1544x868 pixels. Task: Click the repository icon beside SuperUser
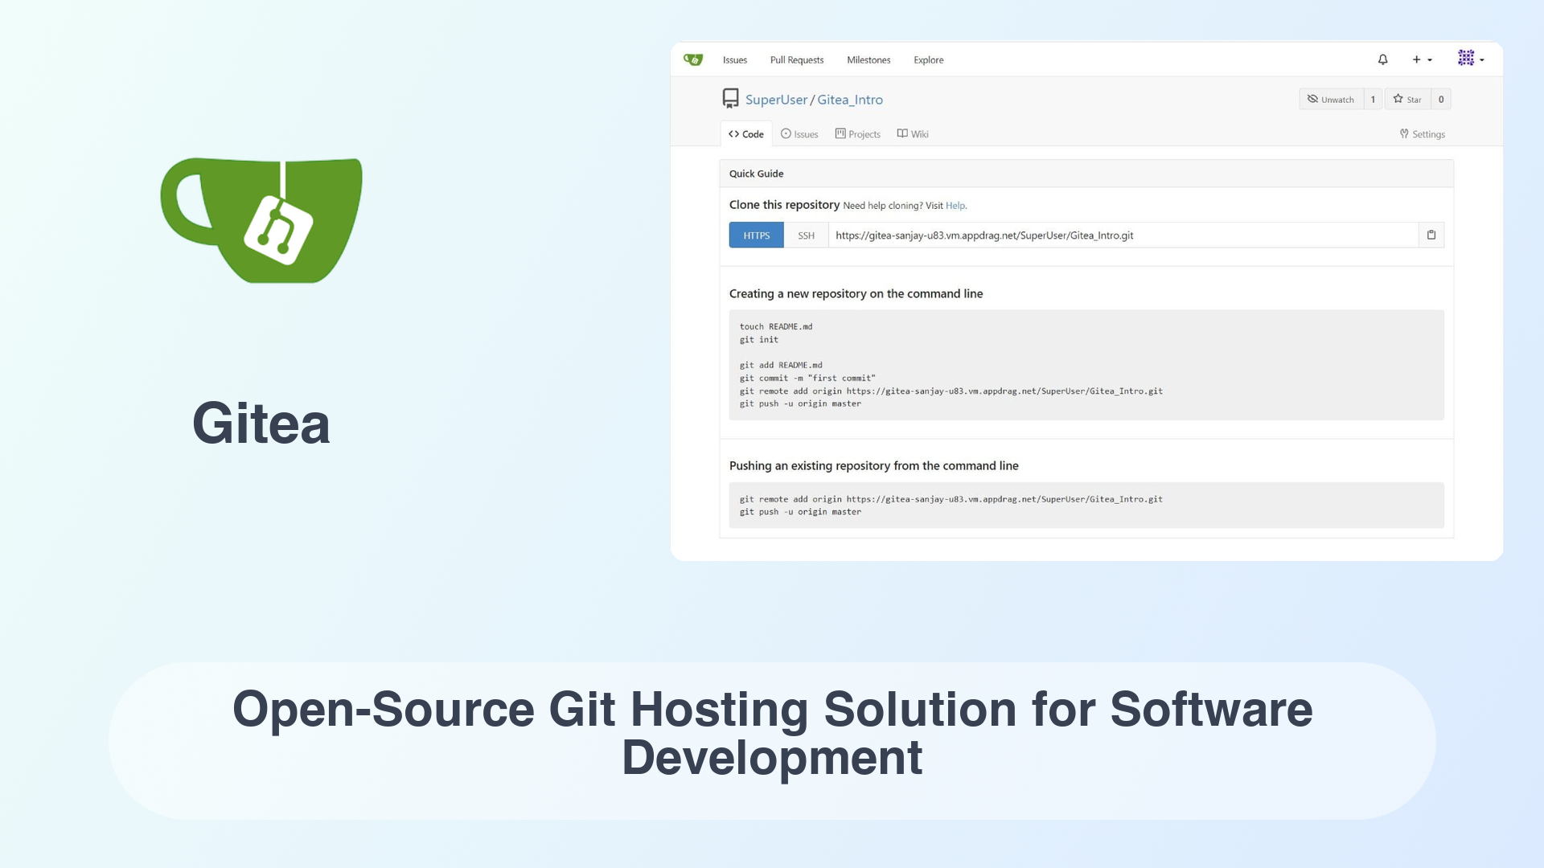(x=730, y=99)
